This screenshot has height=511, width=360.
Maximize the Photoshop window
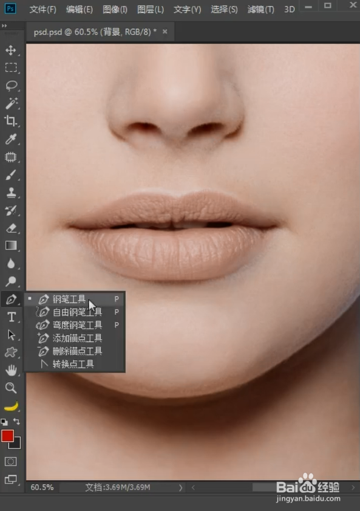tap(328, 5)
